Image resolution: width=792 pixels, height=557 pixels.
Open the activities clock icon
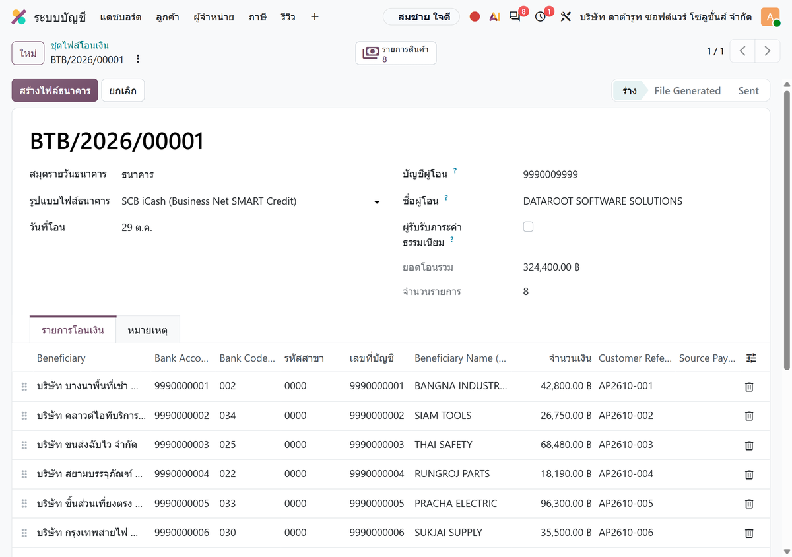pyautogui.click(x=541, y=16)
